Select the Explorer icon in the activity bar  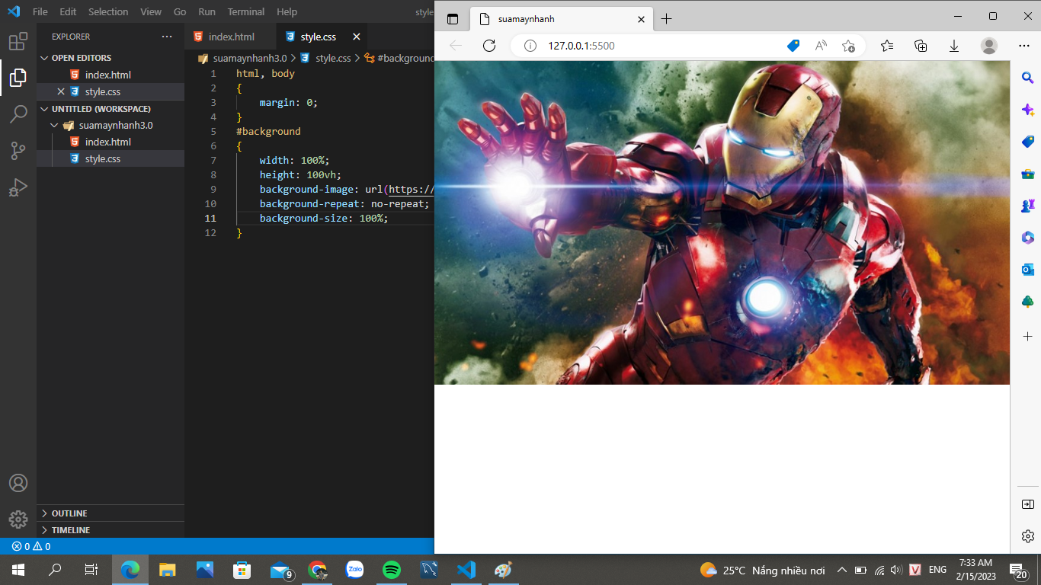[18, 78]
